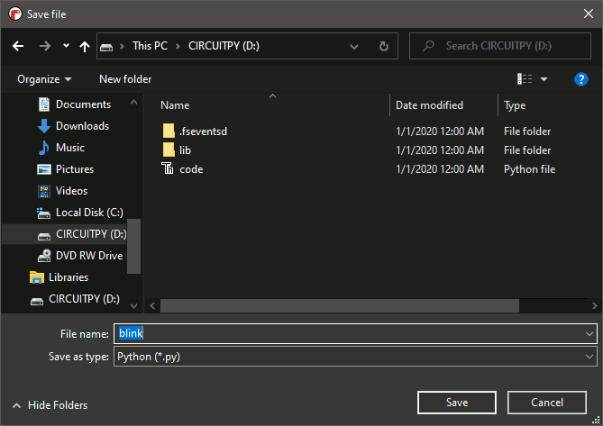Expand the address bar history dropdown
The image size is (603, 426).
click(354, 47)
